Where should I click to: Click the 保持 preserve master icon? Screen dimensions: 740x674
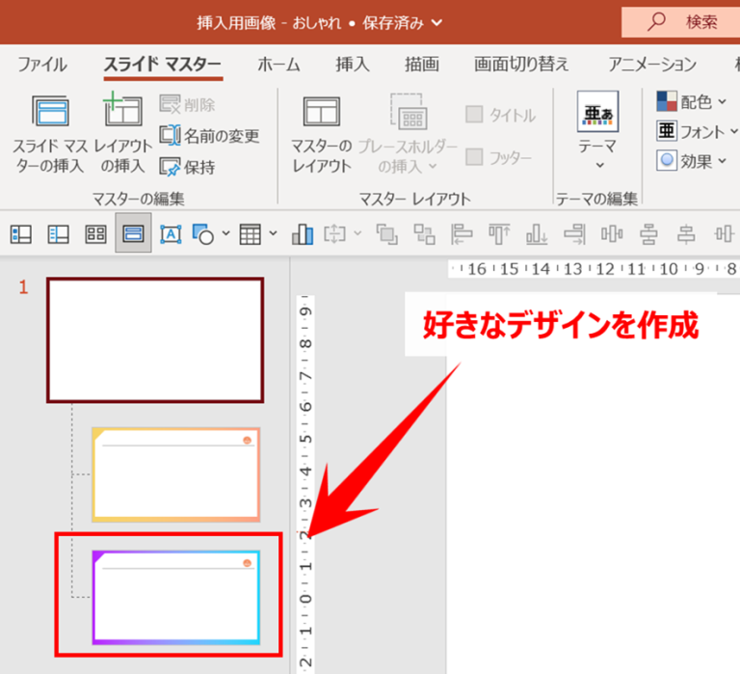tap(170, 166)
